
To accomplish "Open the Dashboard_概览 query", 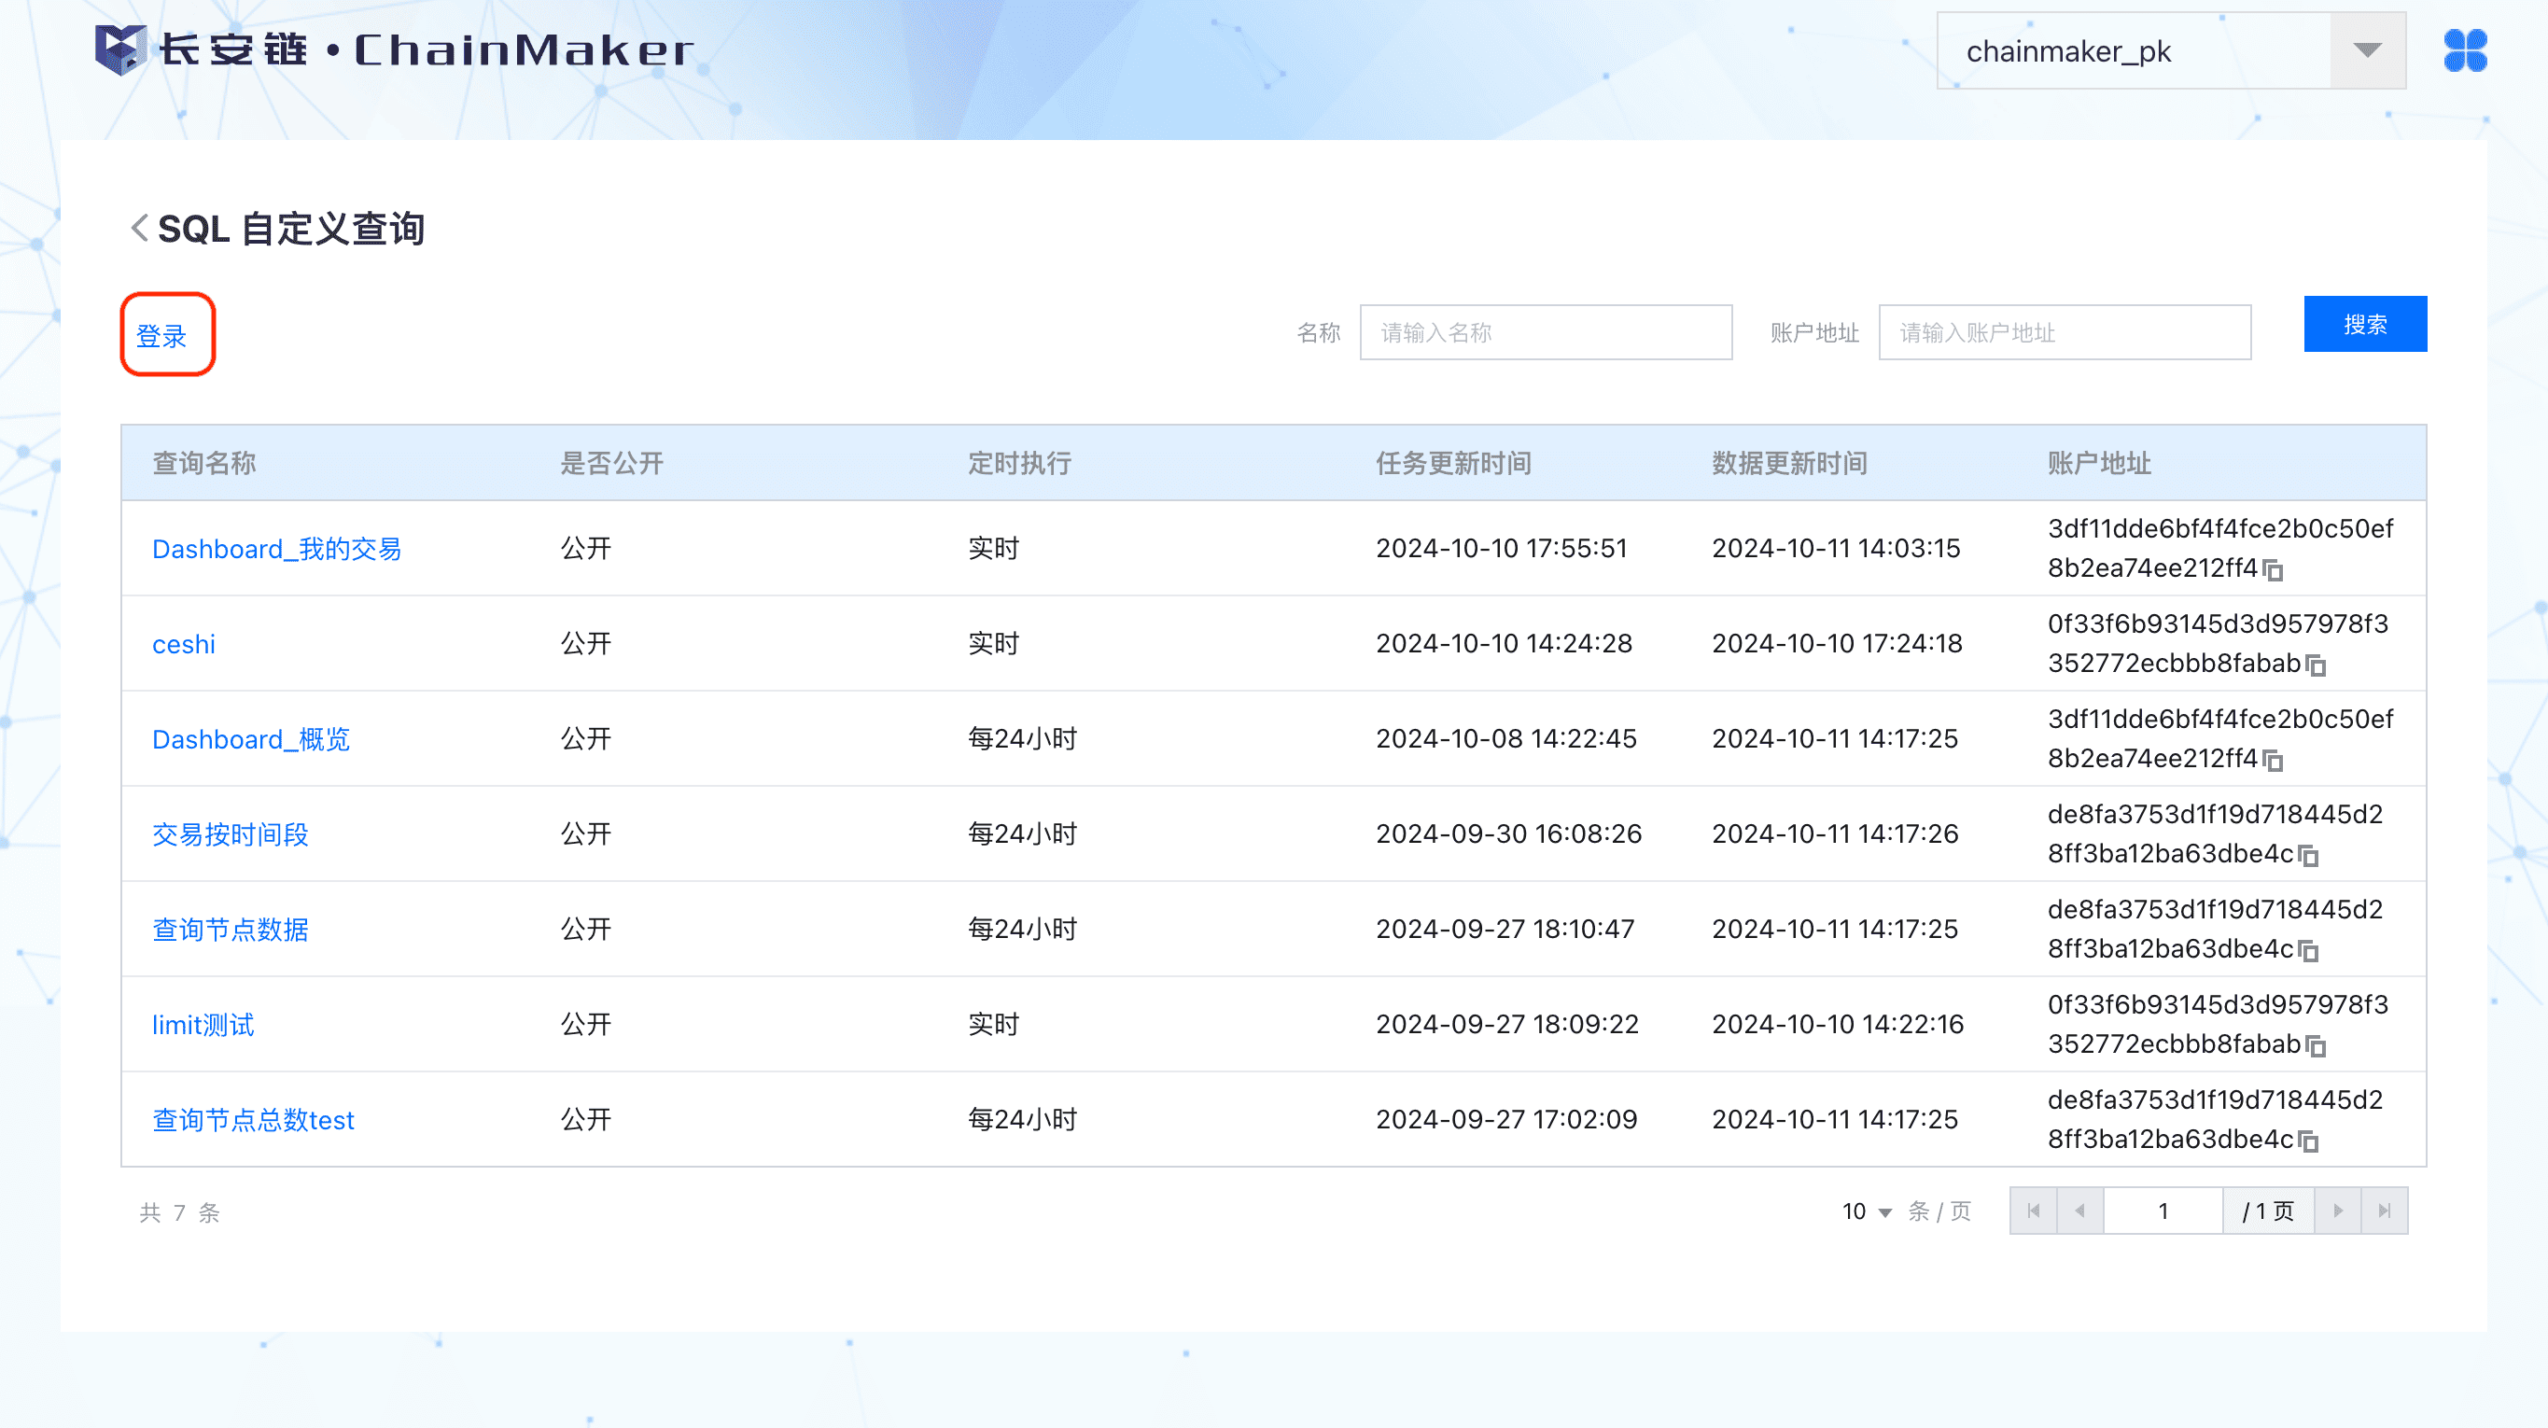I will 251,740.
